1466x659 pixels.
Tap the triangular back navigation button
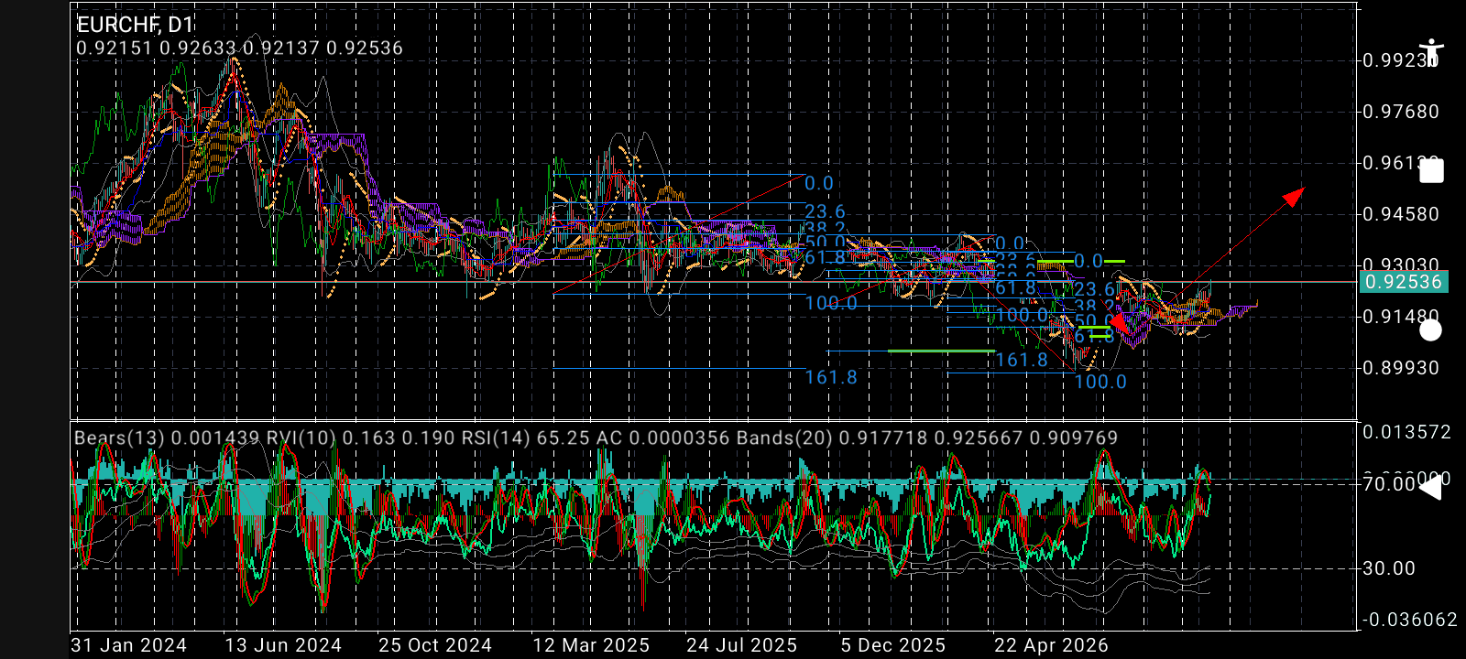[x=1429, y=489]
